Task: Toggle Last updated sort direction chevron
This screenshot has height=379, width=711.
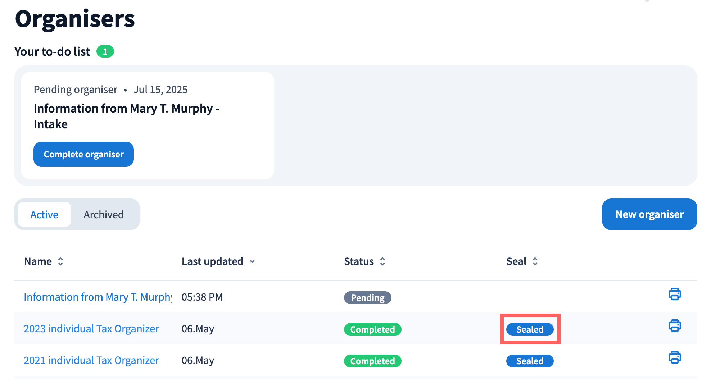Action: 252,261
